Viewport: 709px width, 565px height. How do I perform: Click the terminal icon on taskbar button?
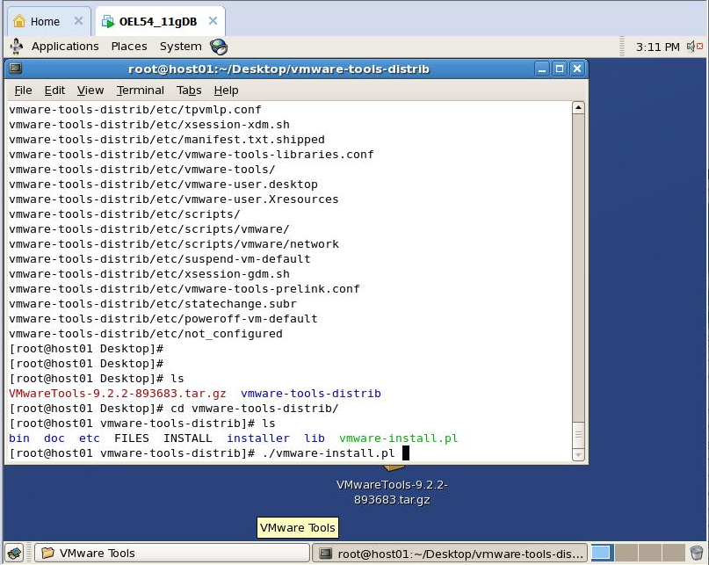pyautogui.click(x=325, y=554)
